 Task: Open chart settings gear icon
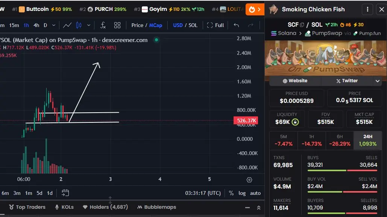(249, 180)
